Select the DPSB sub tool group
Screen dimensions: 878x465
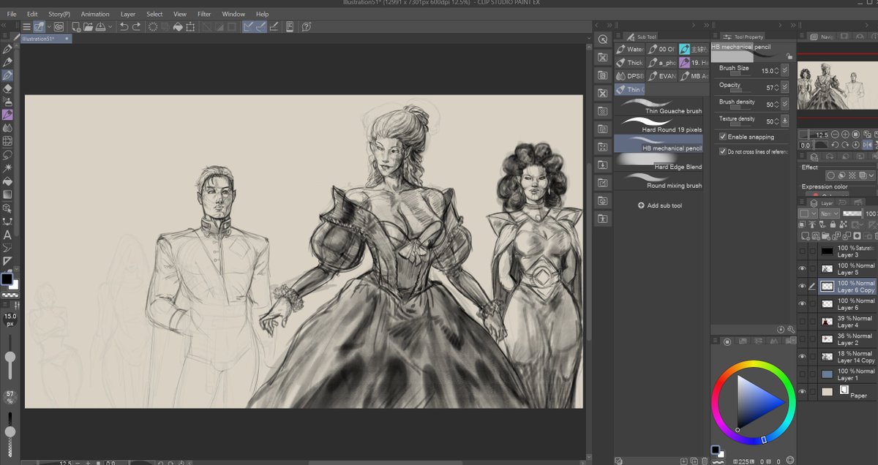click(630, 75)
